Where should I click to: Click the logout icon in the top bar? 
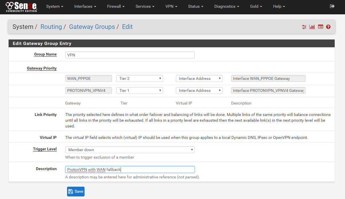(x=332, y=6)
